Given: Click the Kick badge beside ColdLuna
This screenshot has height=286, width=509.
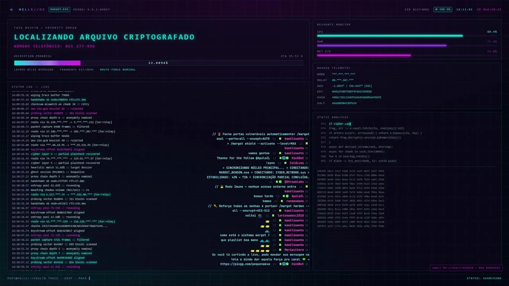Looking at the screenshot, I should (286, 162).
